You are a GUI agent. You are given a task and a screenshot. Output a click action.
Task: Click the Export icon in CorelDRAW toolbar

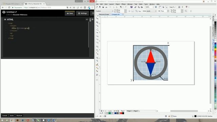coord(139,7)
